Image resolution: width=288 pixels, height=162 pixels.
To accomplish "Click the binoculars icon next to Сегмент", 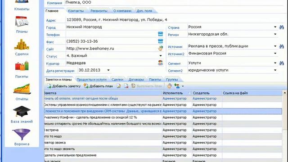I will click(281, 63).
